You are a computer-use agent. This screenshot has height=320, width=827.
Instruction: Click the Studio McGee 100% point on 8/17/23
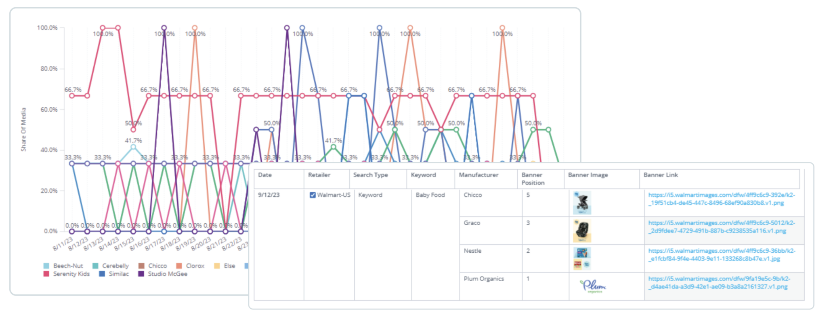tap(164, 28)
